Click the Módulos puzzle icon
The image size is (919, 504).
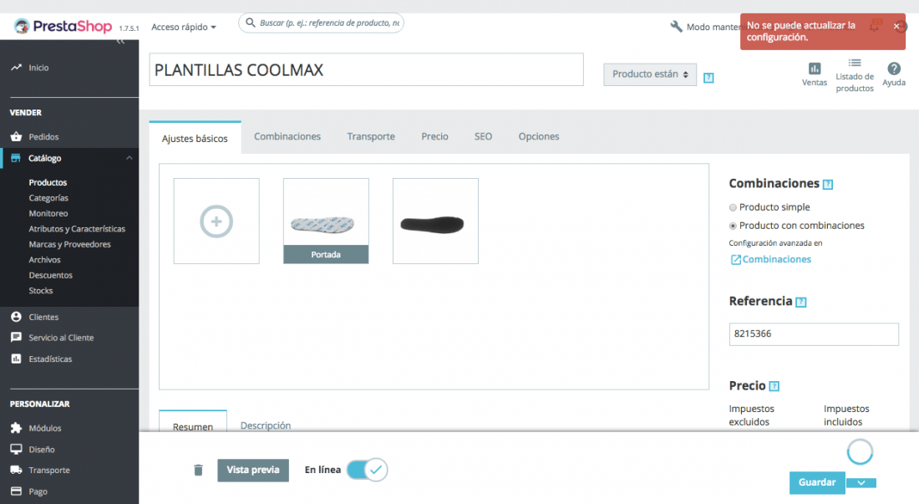[16, 428]
